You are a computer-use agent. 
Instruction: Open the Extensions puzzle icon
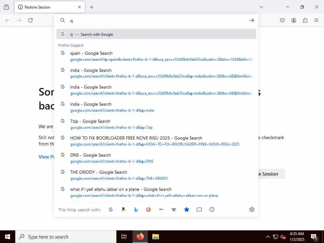305,20
